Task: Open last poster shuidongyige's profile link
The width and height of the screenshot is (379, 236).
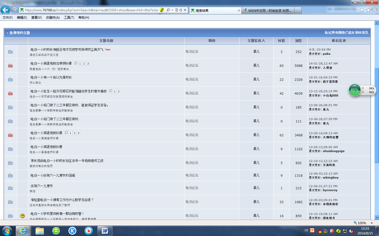Action: [x=333, y=151]
